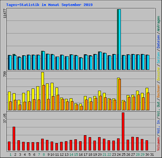Click day label 19 on the x-axis
Screen dimensions: 162x158
(95, 155)
